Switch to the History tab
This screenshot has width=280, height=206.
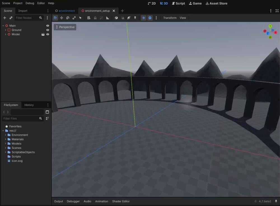pyautogui.click(x=29, y=105)
